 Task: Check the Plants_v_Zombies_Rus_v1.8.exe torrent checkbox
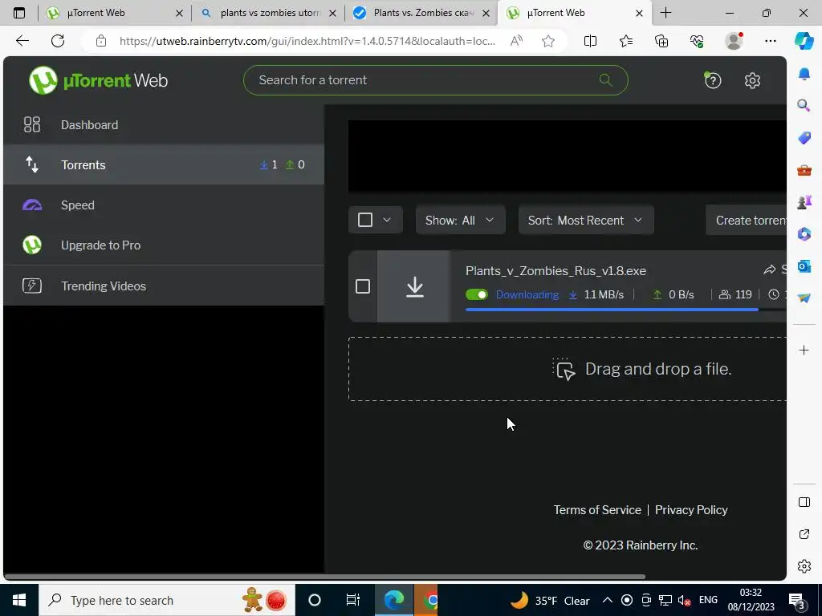(x=363, y=286)
